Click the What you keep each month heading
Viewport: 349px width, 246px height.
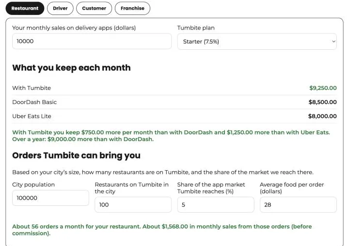(x=71, y=68)
